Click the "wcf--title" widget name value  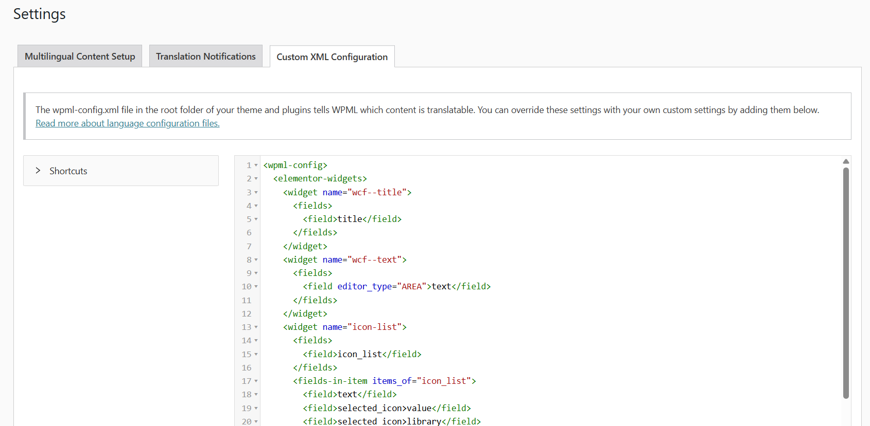click(x=377, y=192)
